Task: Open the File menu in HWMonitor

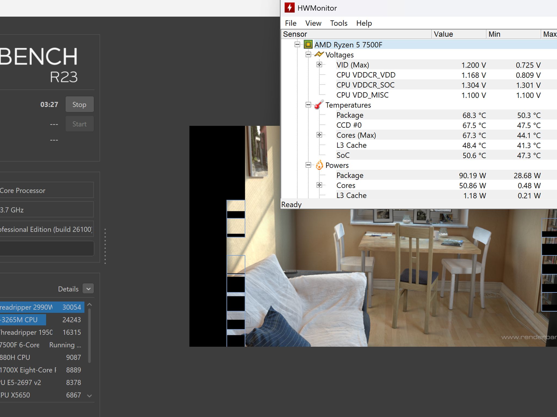Action: point(290,23)
